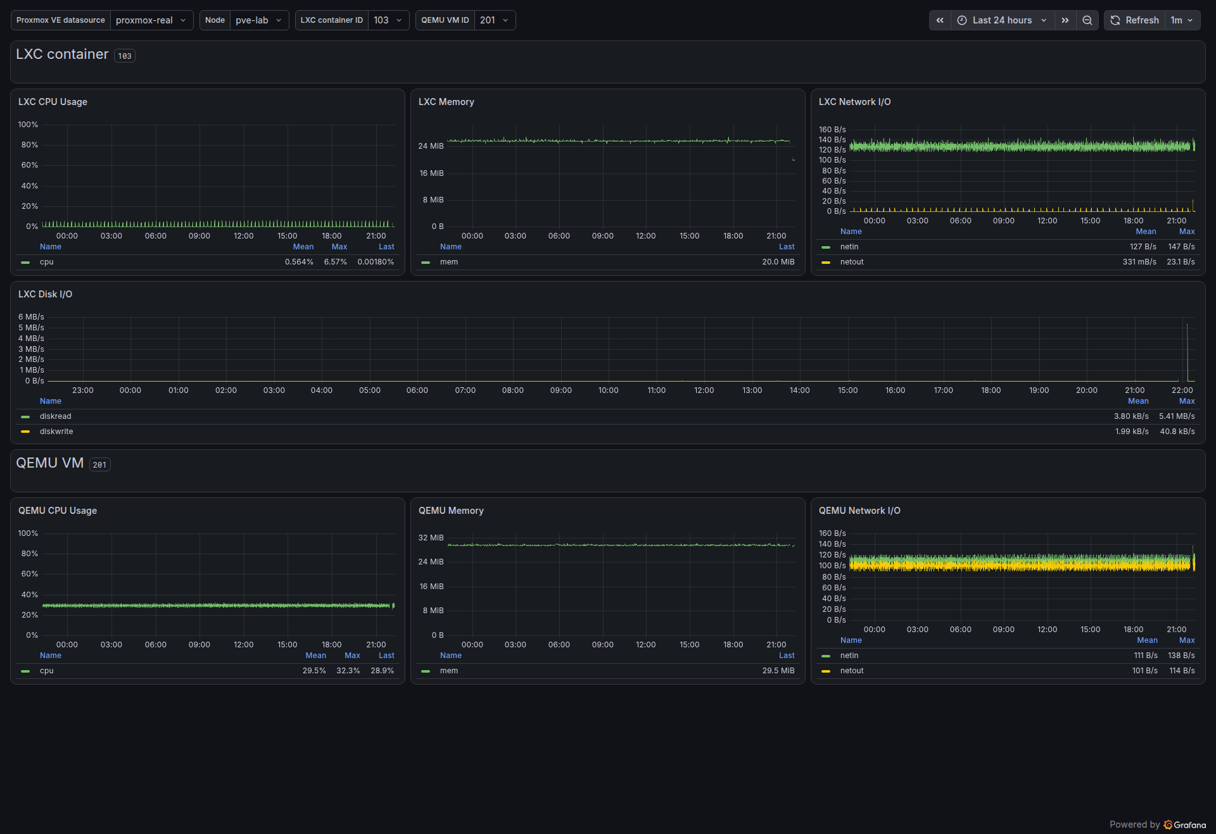Image resolution: width=1216 pixels, height=834 pixels.
Task: Toggle netin series in QEMU Network legend
Action: [849, 656]
